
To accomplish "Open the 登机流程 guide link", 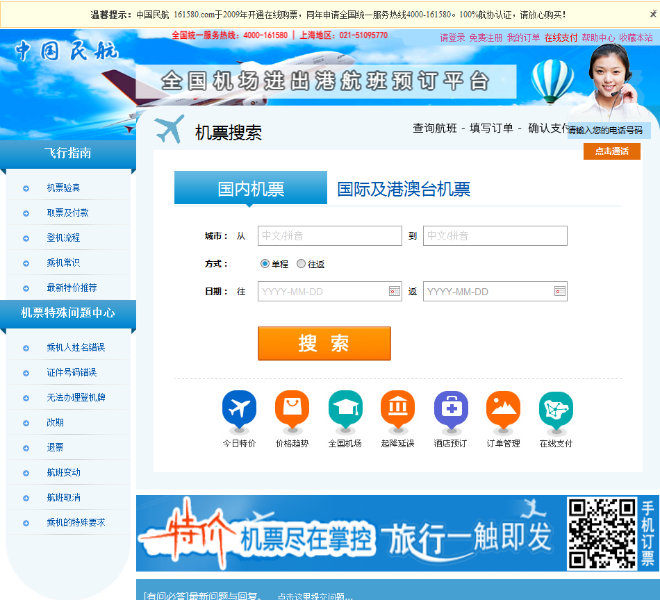I will click(63, 237).
